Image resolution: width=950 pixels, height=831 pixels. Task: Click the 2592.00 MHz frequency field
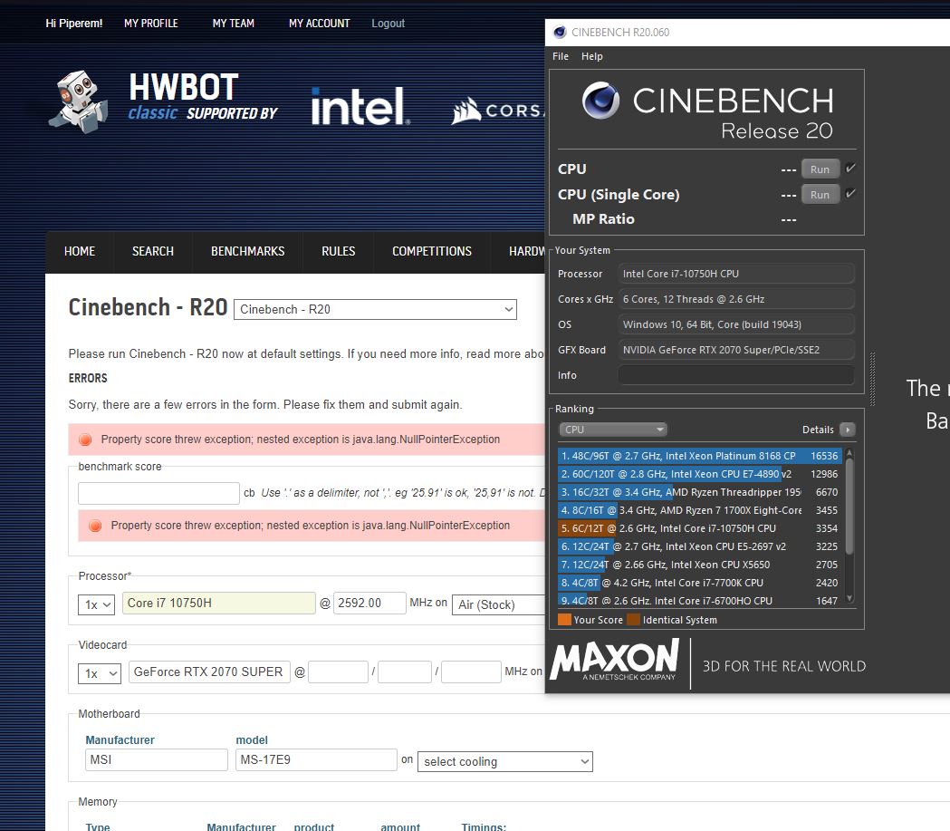(x=369, y=604)
